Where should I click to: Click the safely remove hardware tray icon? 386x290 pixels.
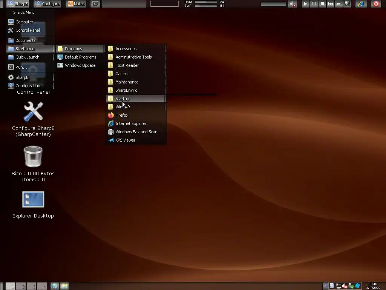pos(351,286)
